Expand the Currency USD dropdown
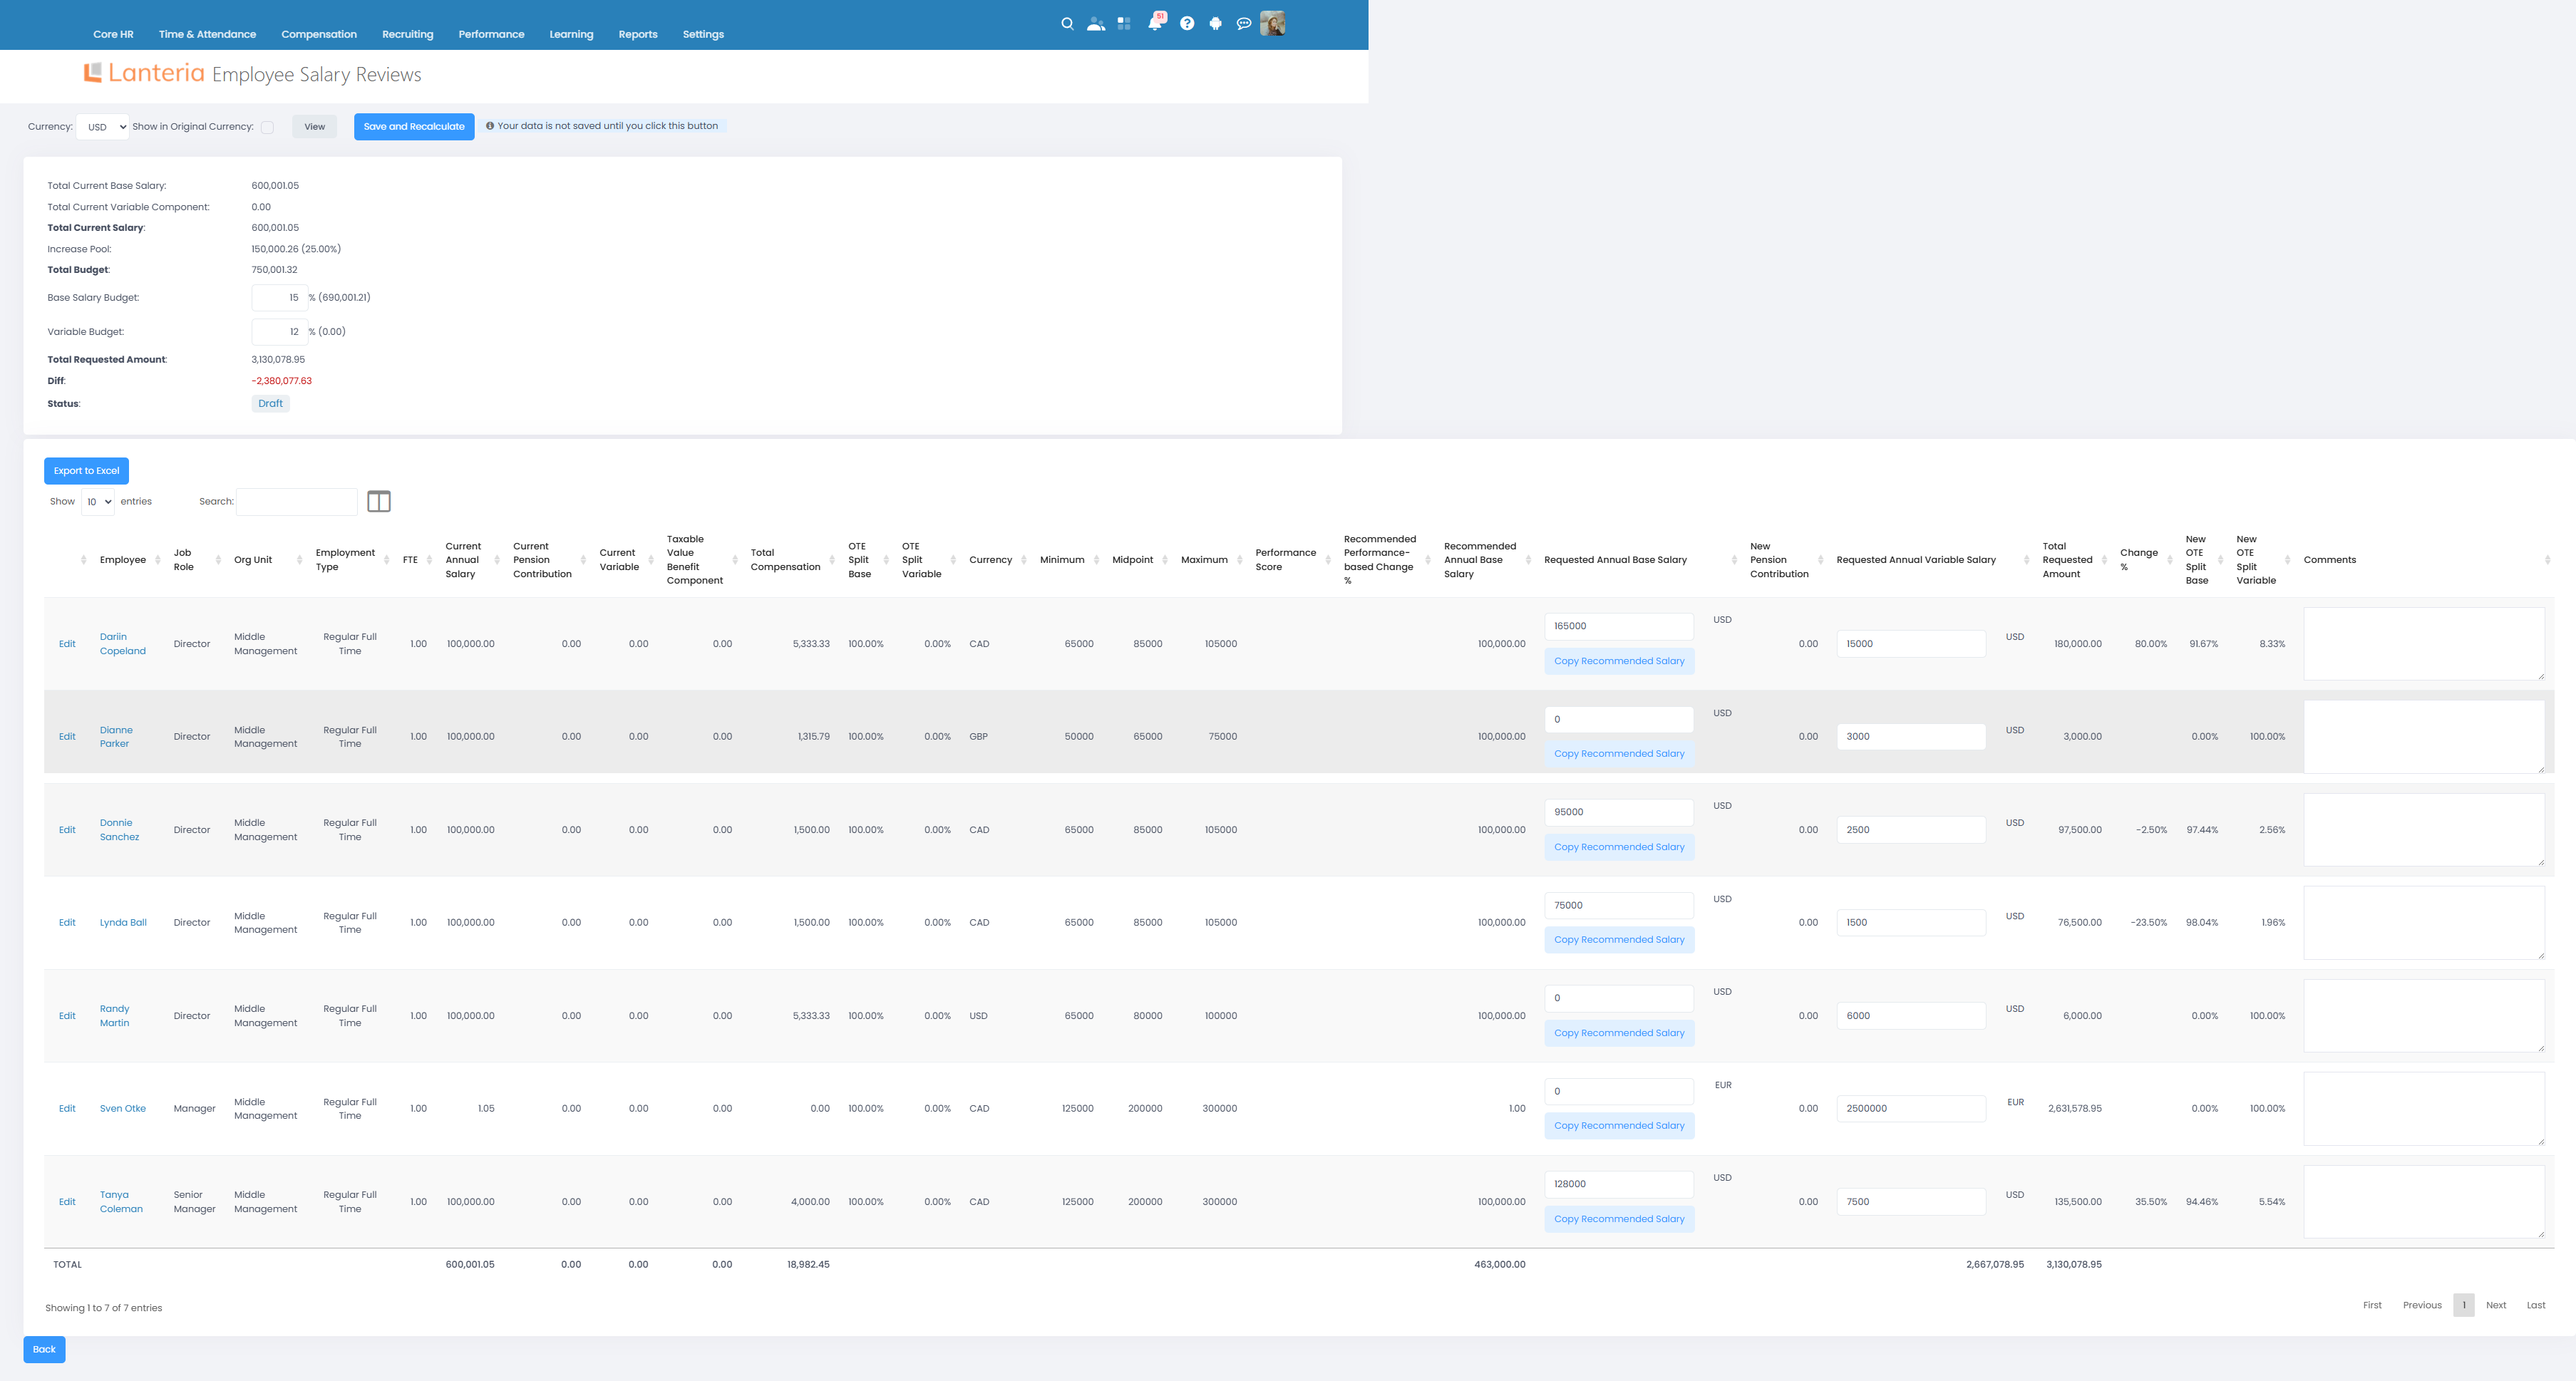2576x1381 pixels. 103,127
